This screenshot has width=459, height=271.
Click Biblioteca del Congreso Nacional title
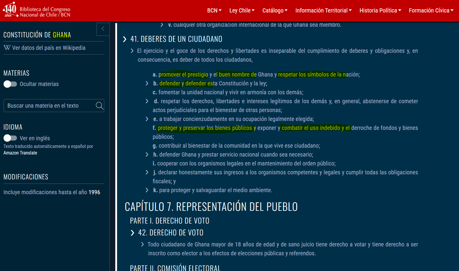[x=45, y=12]
